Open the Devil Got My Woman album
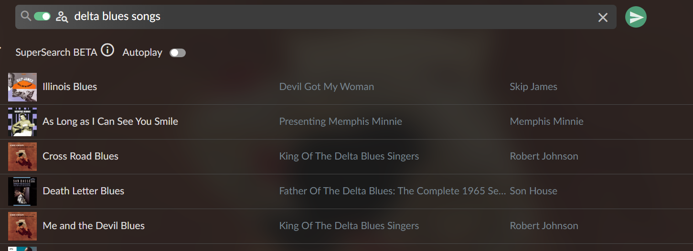This screenshot has width=693, height=251. [327, 87]
